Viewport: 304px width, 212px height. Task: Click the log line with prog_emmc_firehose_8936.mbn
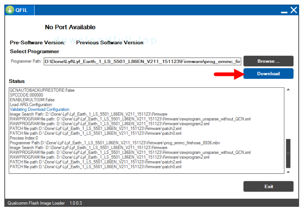pos(115,143)
